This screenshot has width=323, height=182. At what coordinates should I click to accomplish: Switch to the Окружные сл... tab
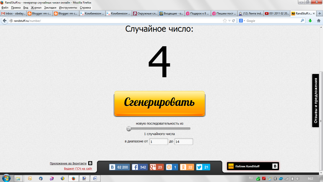click(x=145, y=13)
